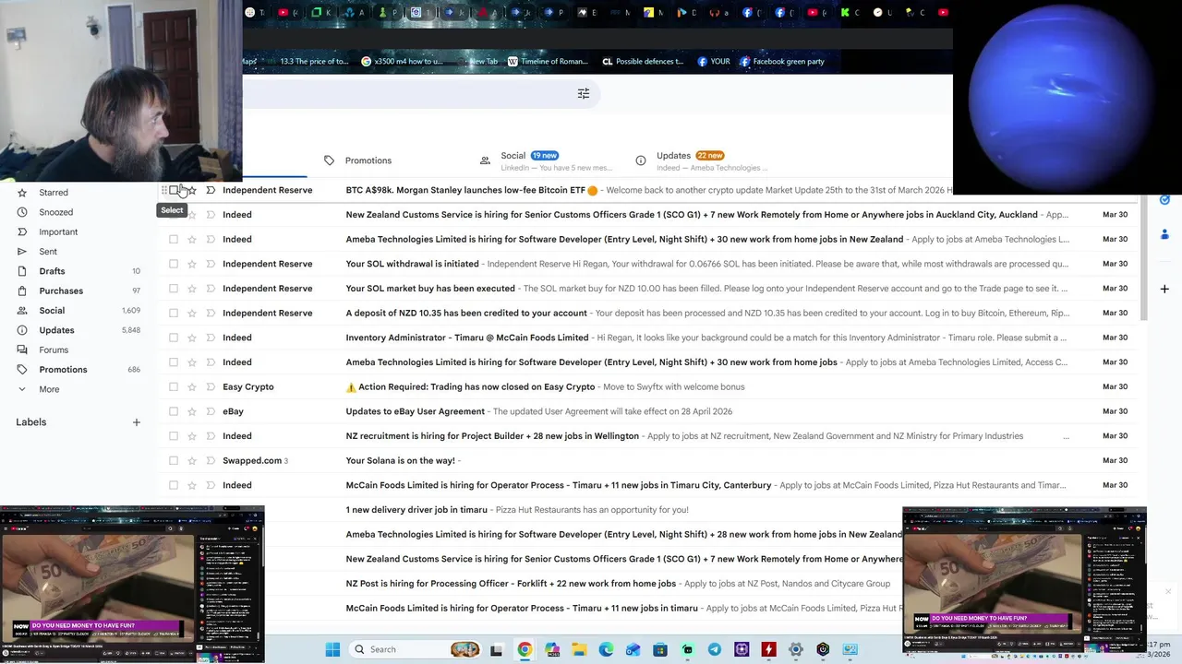Show search options filter icon
The width and height of the screenshot is (1182, 664).
tap(584, 94)
